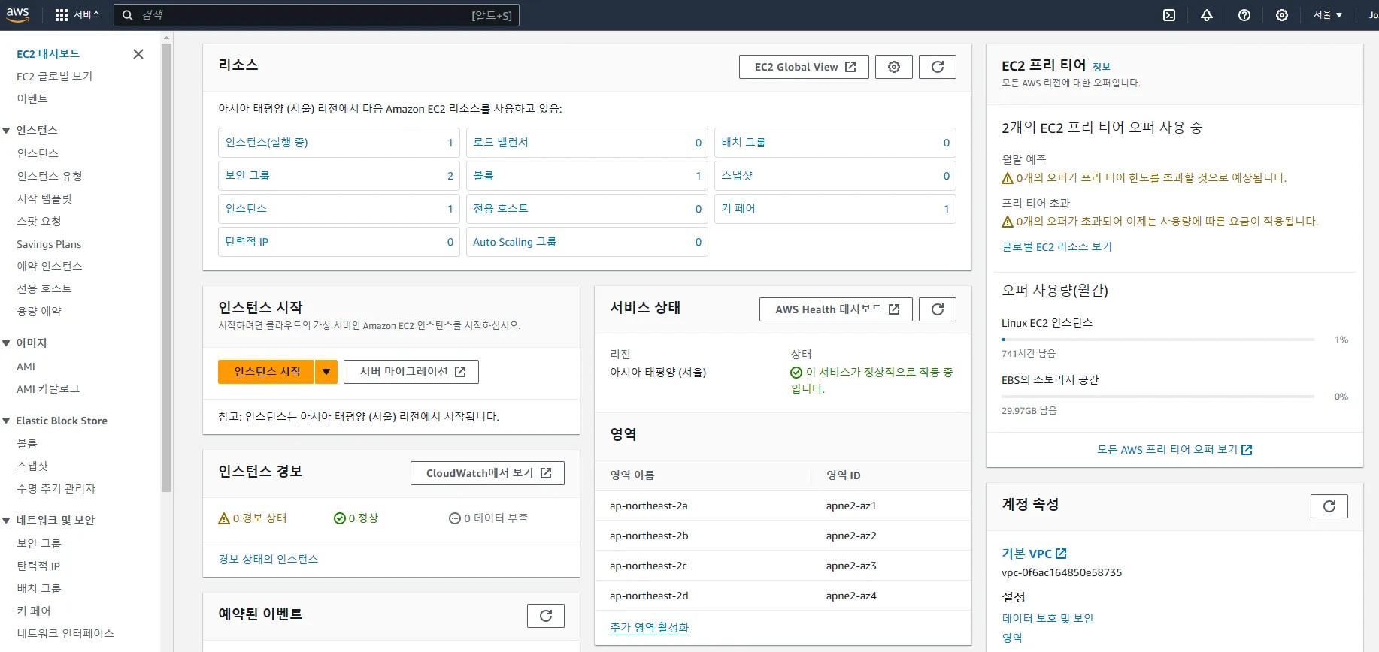Click the sidebar vertical scrollbar
Screen dimensions: 1379x652
[167, 267]
